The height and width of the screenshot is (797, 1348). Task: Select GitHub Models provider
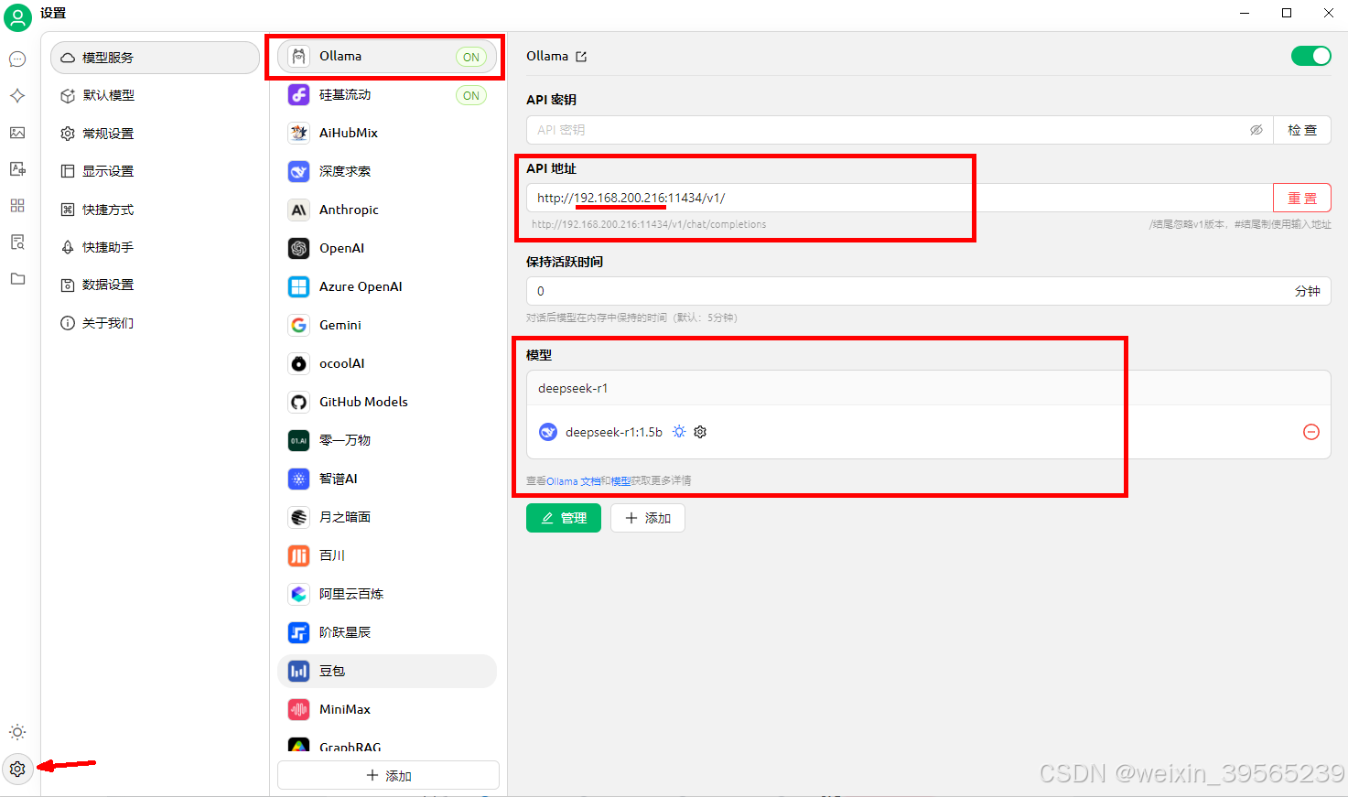(x=386, y=403)
